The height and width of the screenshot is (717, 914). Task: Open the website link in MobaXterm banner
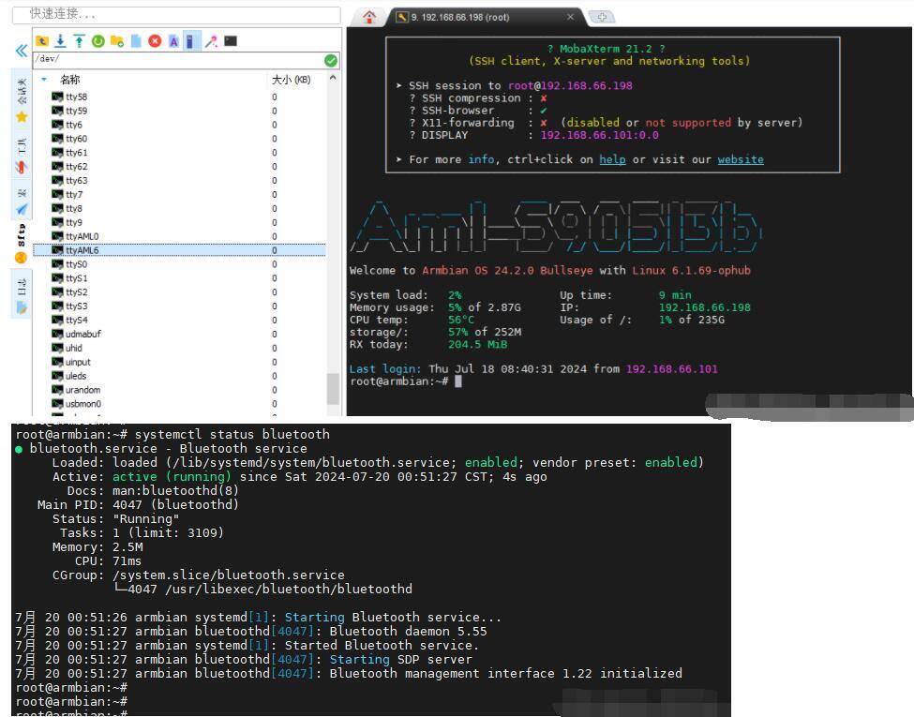(x=741, y=159)
